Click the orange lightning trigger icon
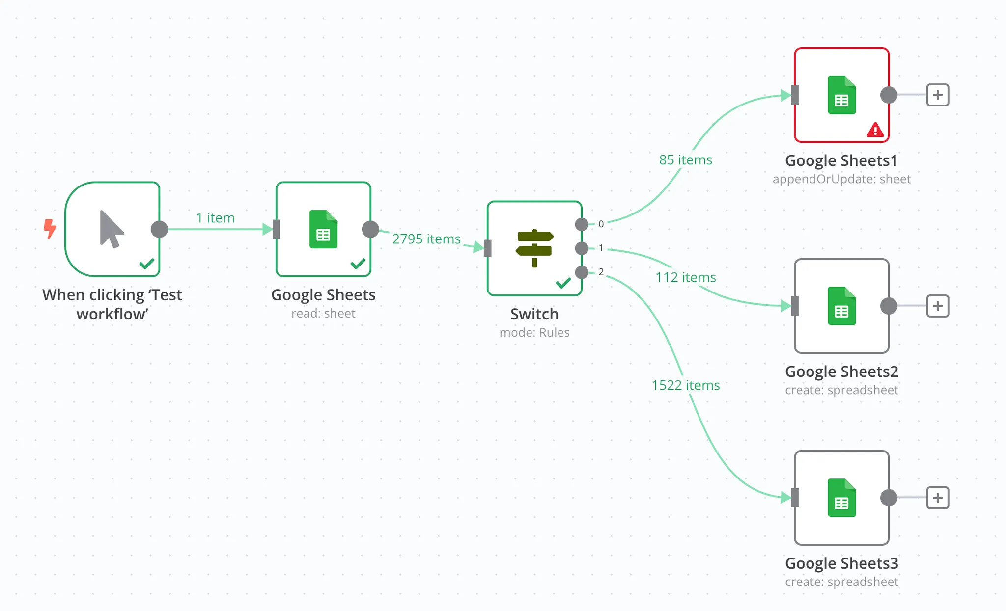 click(50, 229)
